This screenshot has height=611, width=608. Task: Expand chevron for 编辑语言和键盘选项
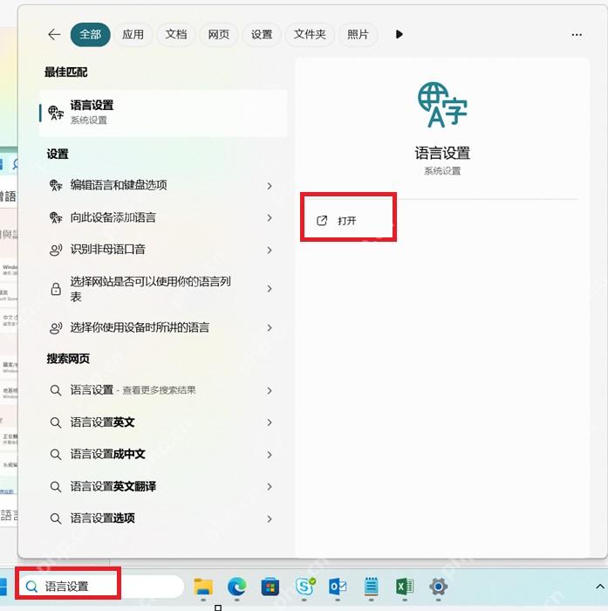pos(270,186)
